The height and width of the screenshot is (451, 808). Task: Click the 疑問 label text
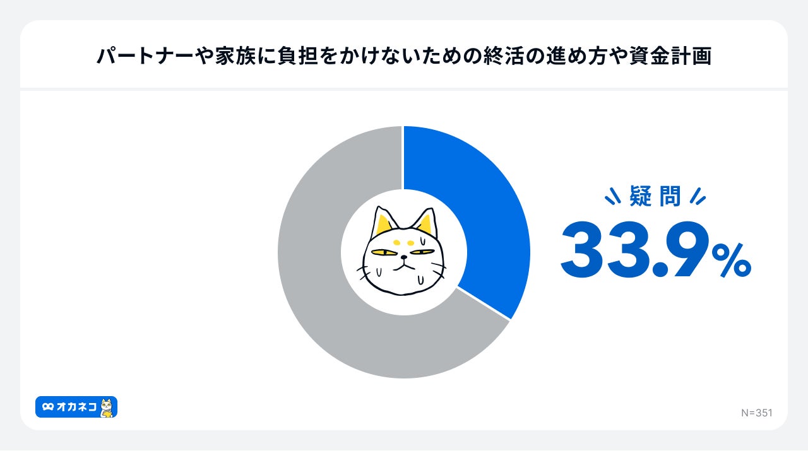[655, 197]
